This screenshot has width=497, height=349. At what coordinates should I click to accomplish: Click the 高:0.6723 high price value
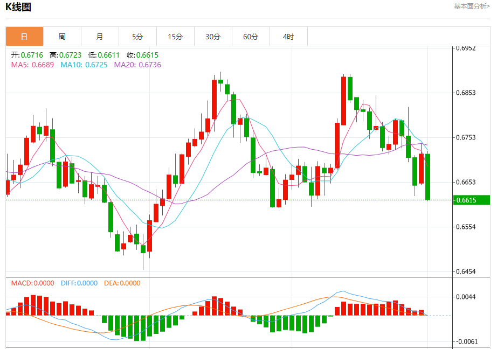pyautogui.click(x=66, y=55)
